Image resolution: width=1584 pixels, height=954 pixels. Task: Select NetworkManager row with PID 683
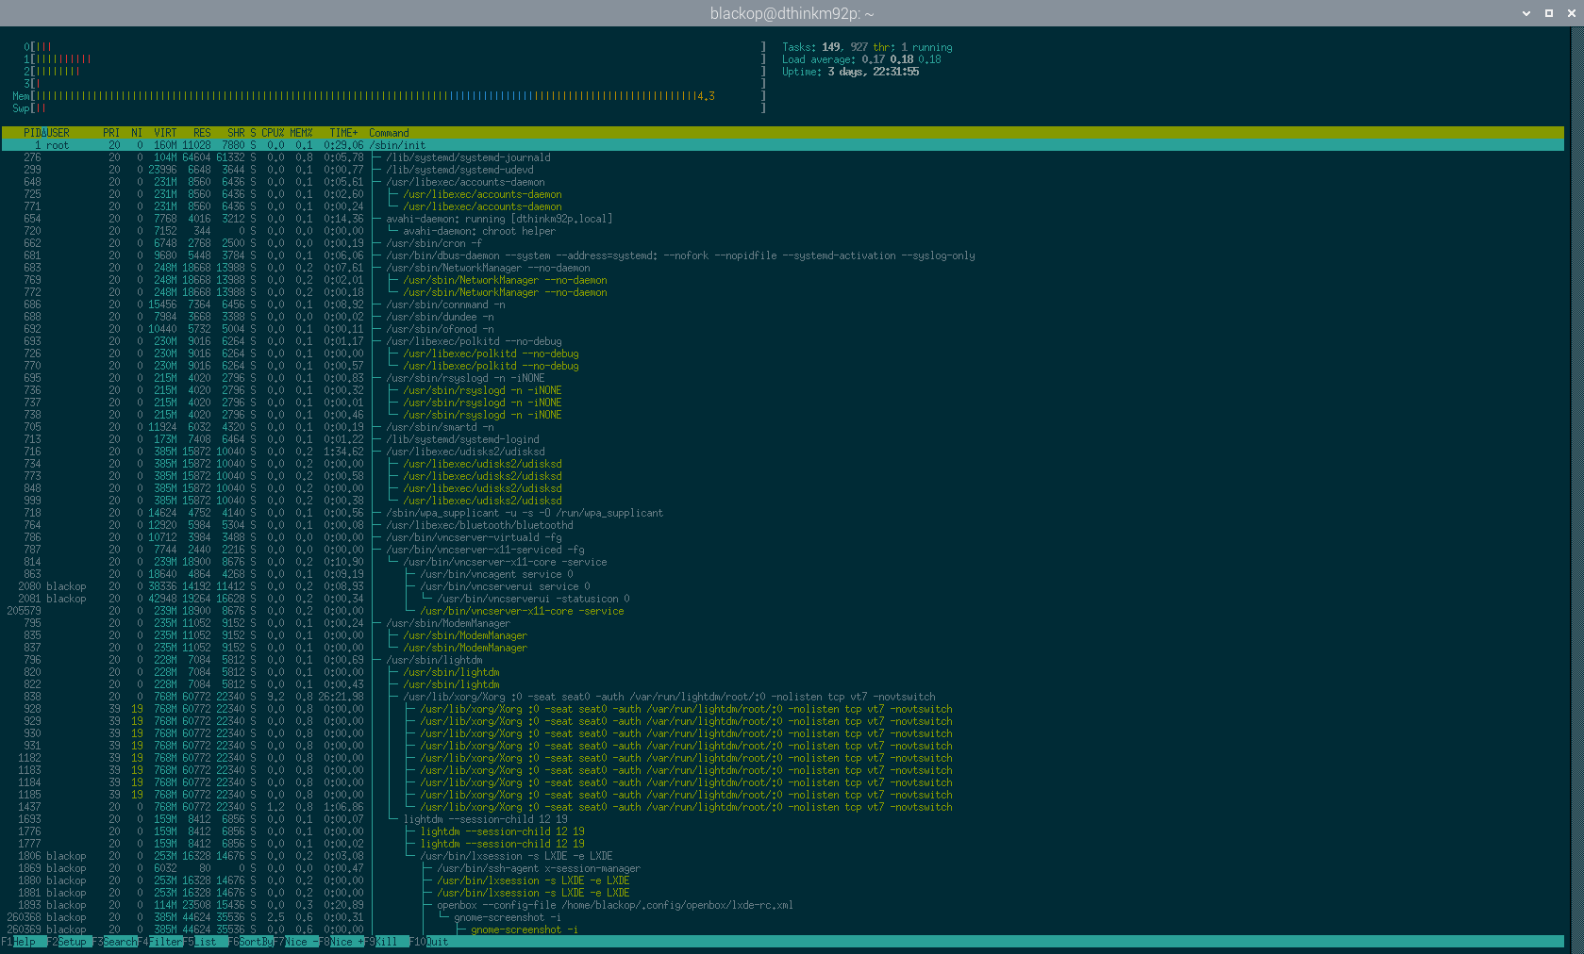click(783, 268)
